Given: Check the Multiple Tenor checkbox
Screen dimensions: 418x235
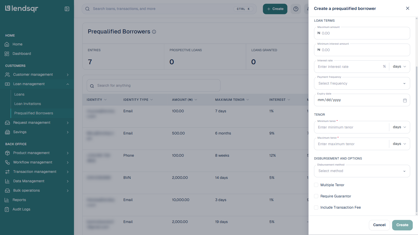Looking at the screenshot, I should 316,185.
